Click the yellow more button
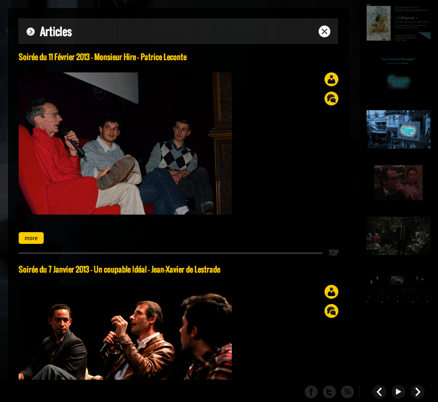The width and height of the screenshot is (438, 402). (31, 238)
